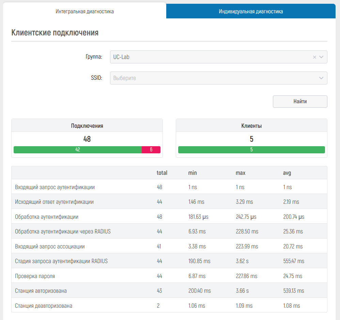Click min value '1.06 ms'
This screenshot has height=320, width=340.
(197, 306)
